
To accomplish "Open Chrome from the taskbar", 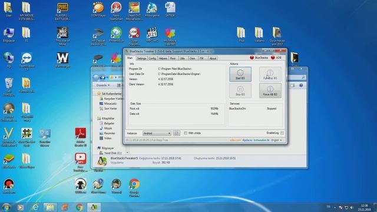I will [80, 207].
